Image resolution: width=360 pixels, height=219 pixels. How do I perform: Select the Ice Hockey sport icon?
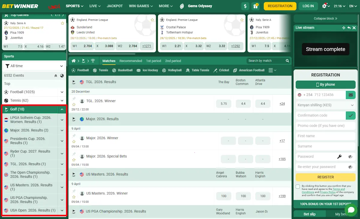point(139,70)
